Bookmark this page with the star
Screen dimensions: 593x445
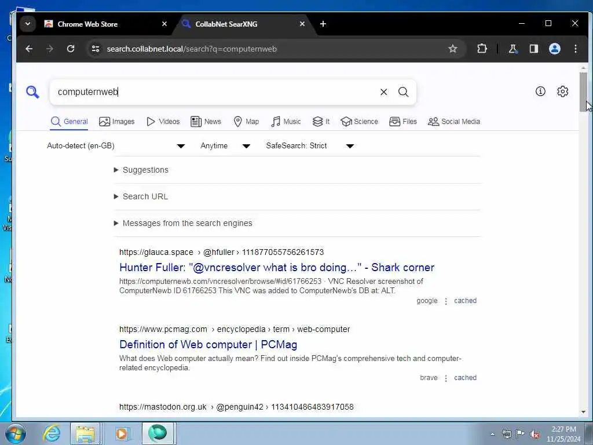coord(453,49)
